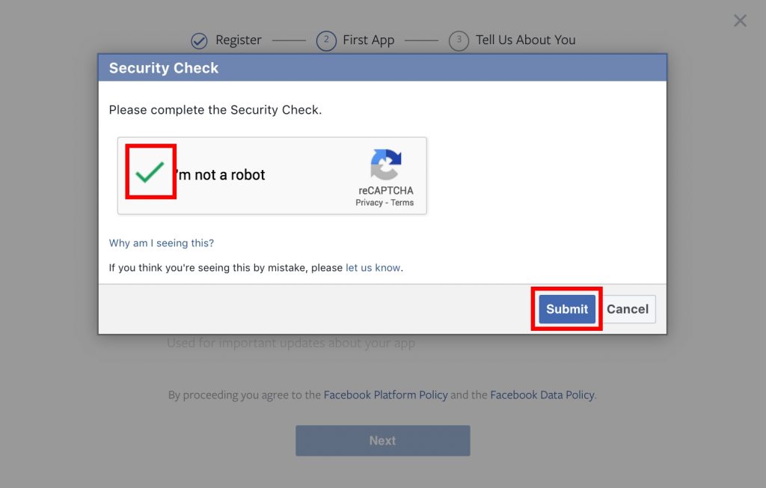
Task: Toggle the I'm not a robot checkbox
Action: (x=150, y=171)
